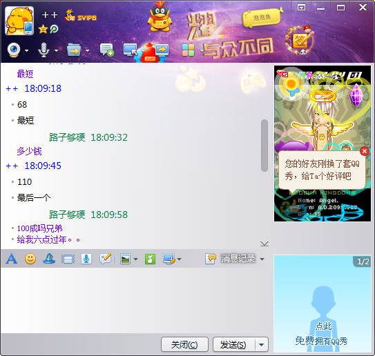Open the 发送 button options arrow
This screenshot has height=356, width=375.
click(262, 344)
